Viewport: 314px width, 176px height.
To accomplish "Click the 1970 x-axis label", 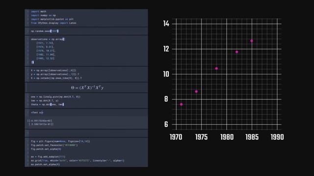I will pyautogui.click(x=176, y=137).
